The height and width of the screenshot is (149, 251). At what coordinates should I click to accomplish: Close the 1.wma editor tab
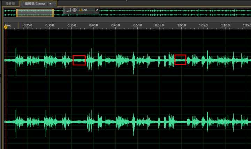[x=55, y=3]
